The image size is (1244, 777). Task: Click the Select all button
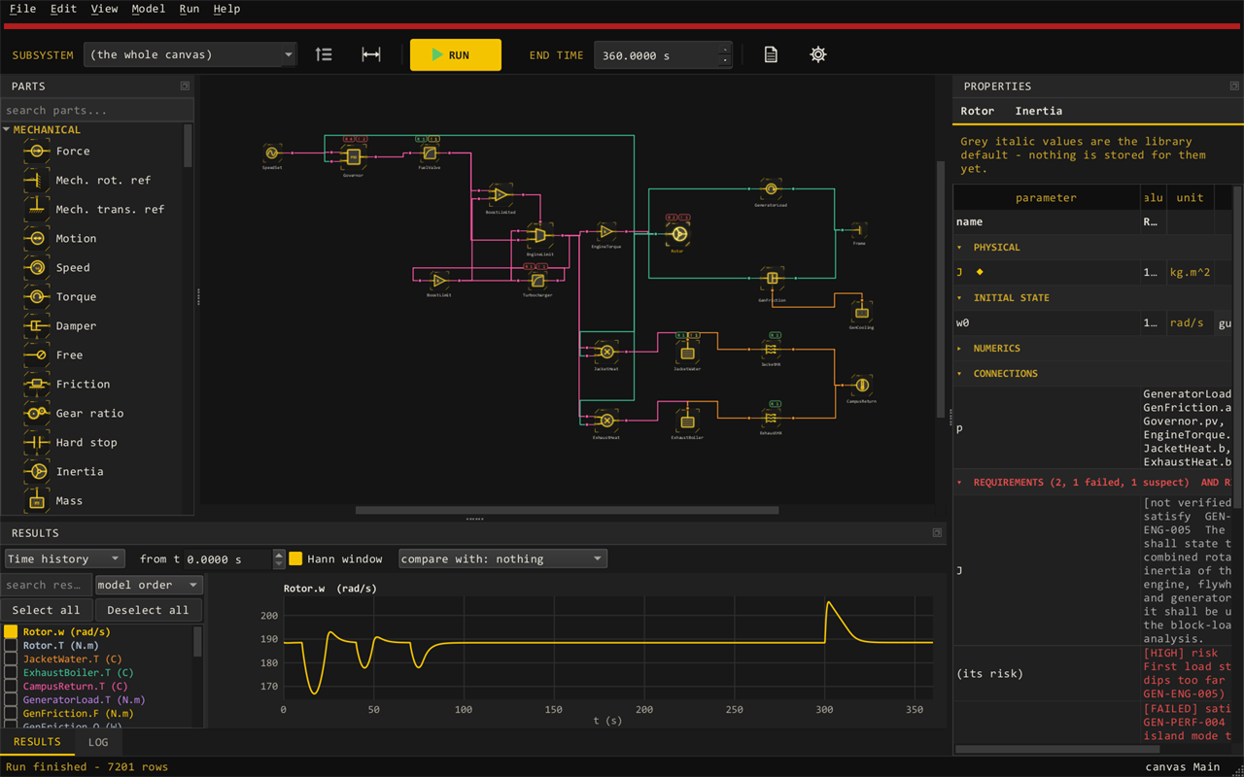pos(47,610)
